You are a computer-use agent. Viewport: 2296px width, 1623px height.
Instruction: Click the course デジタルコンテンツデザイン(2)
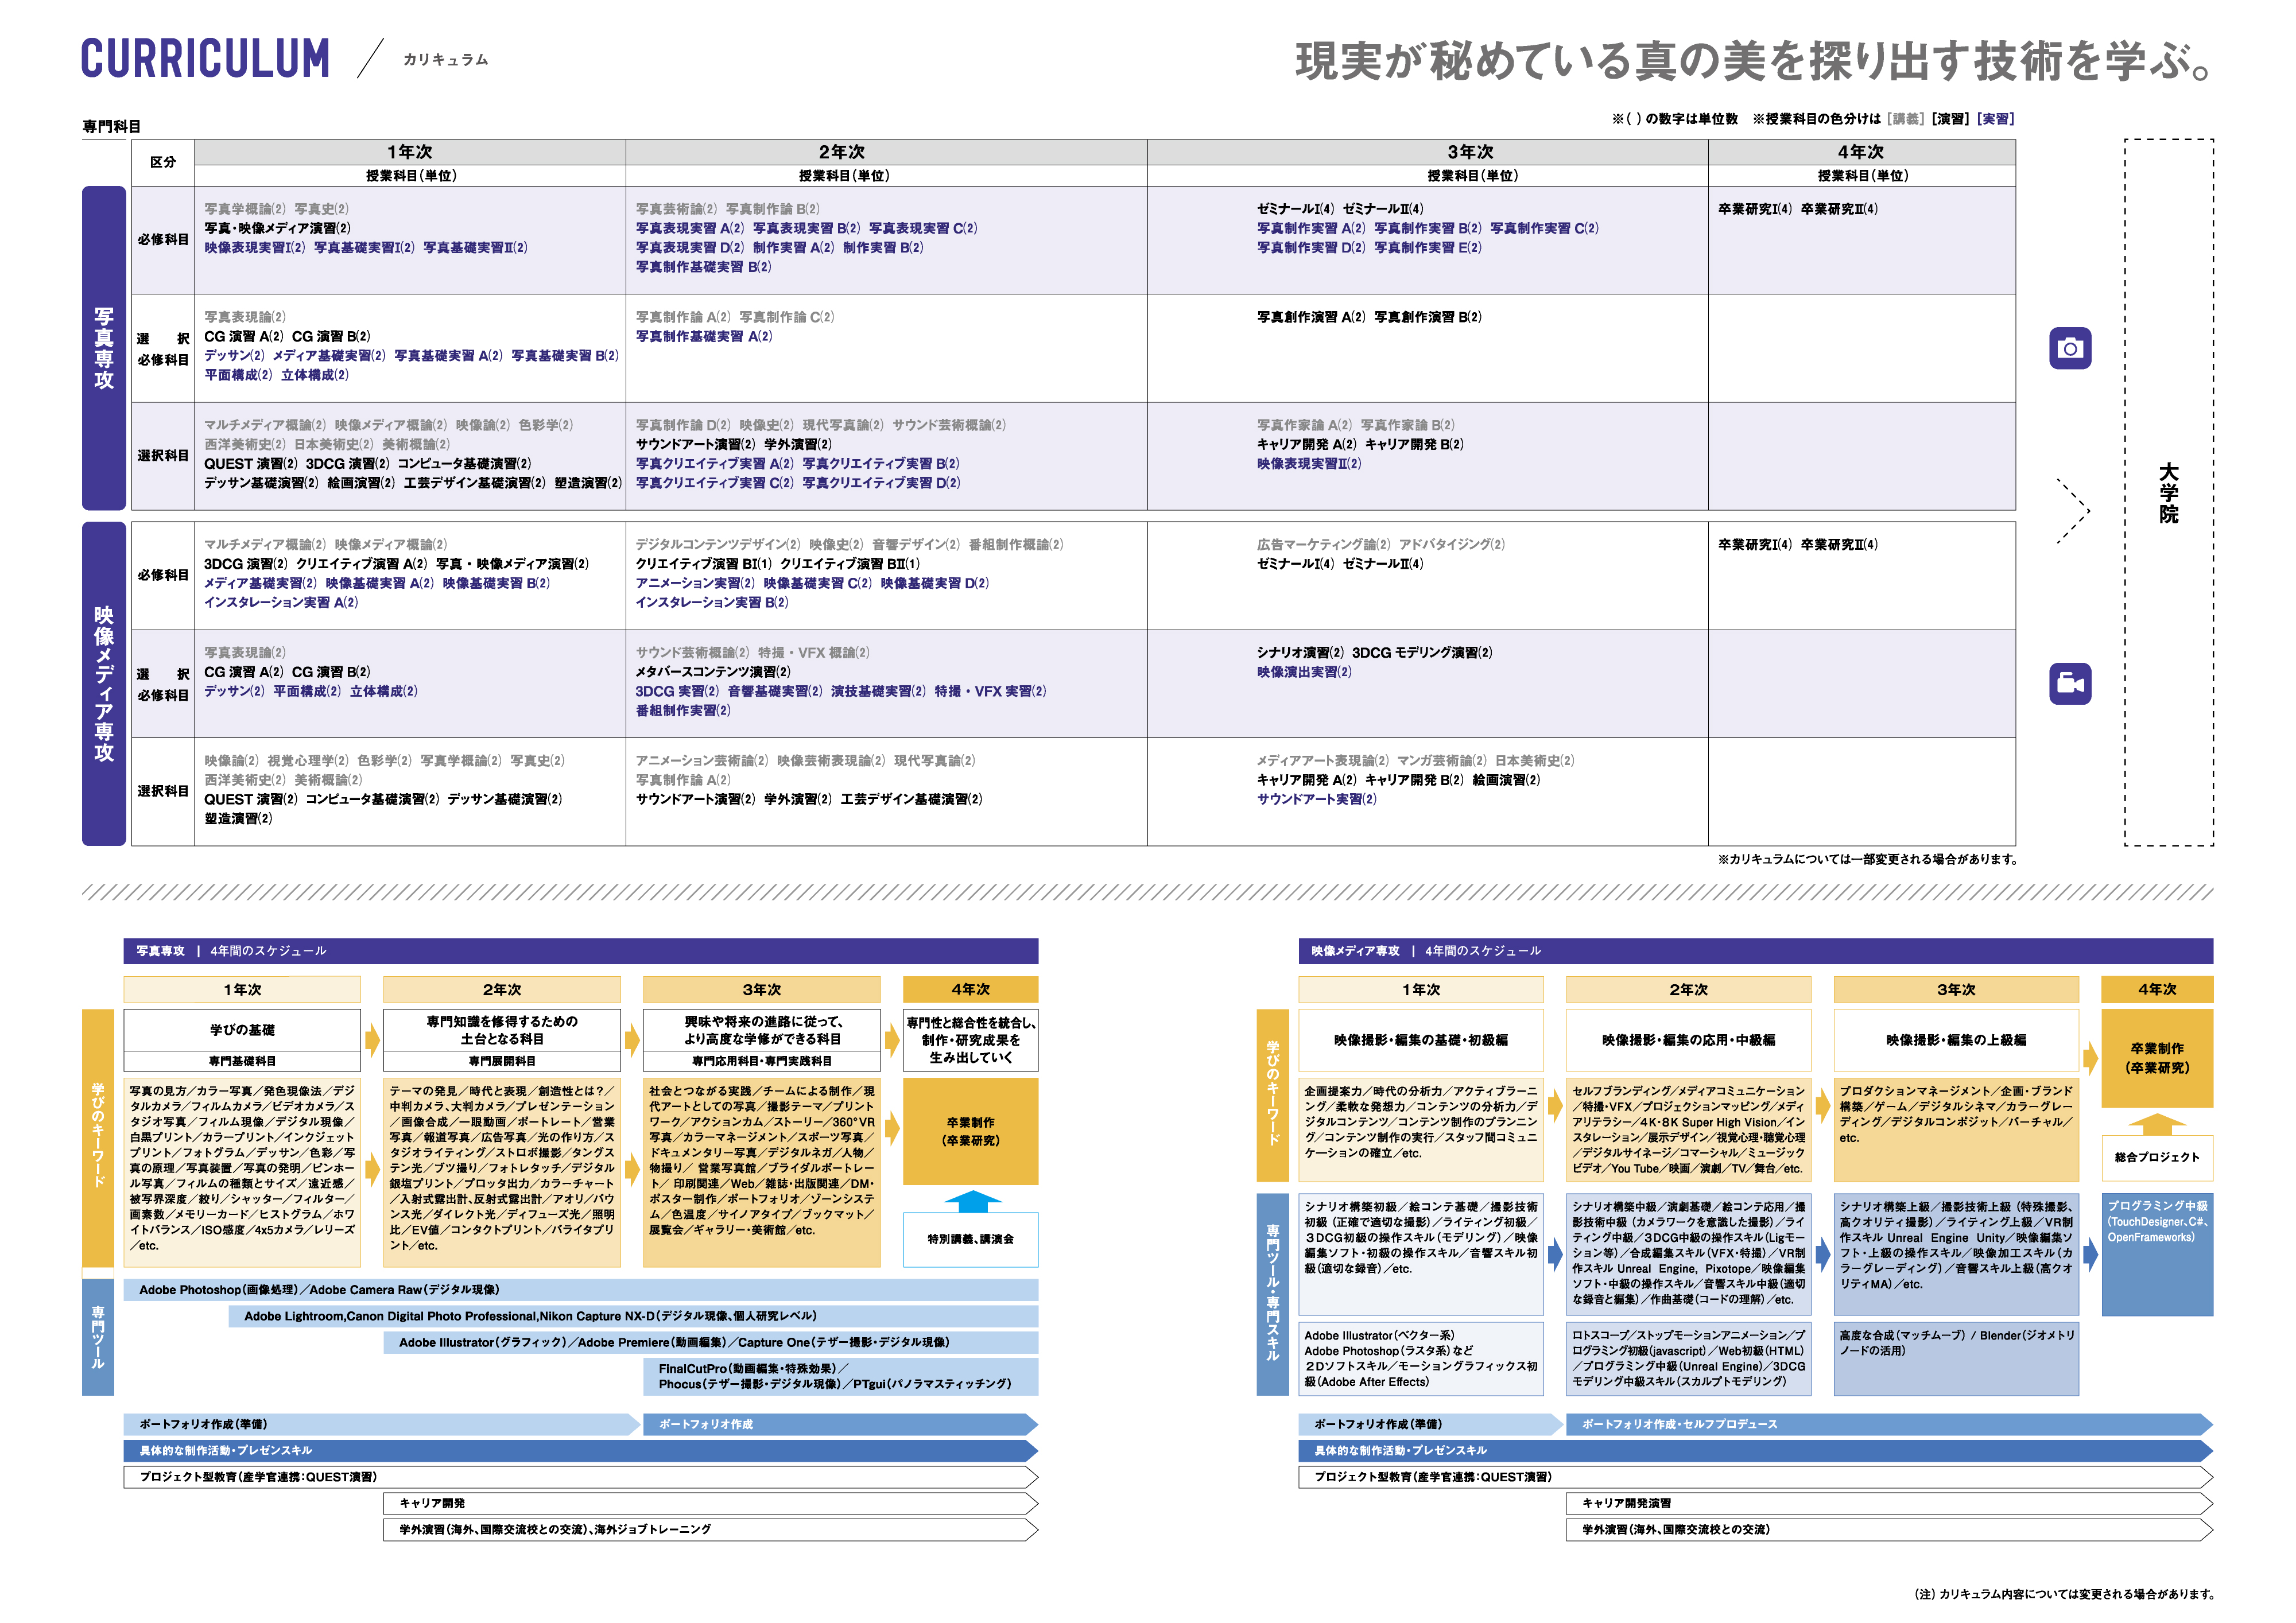(x=718, y=545)
